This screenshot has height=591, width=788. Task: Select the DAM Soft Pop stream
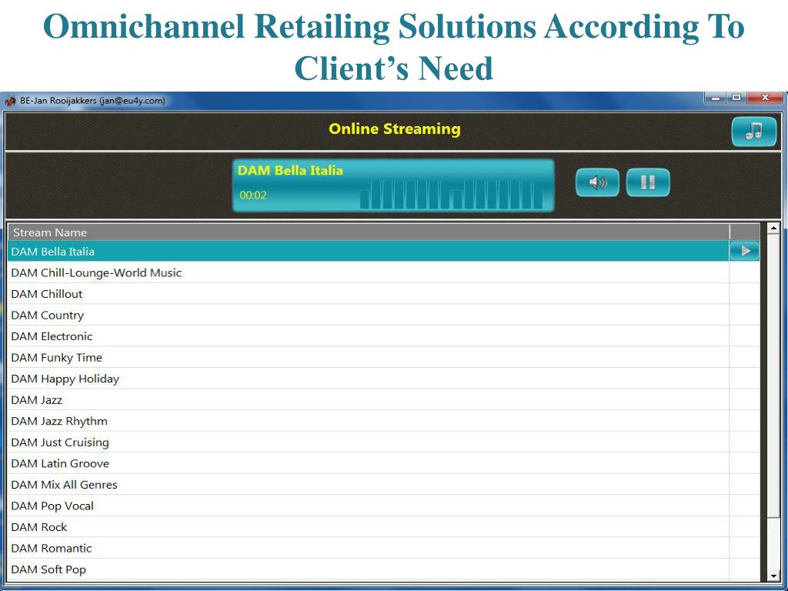[369, 569]
